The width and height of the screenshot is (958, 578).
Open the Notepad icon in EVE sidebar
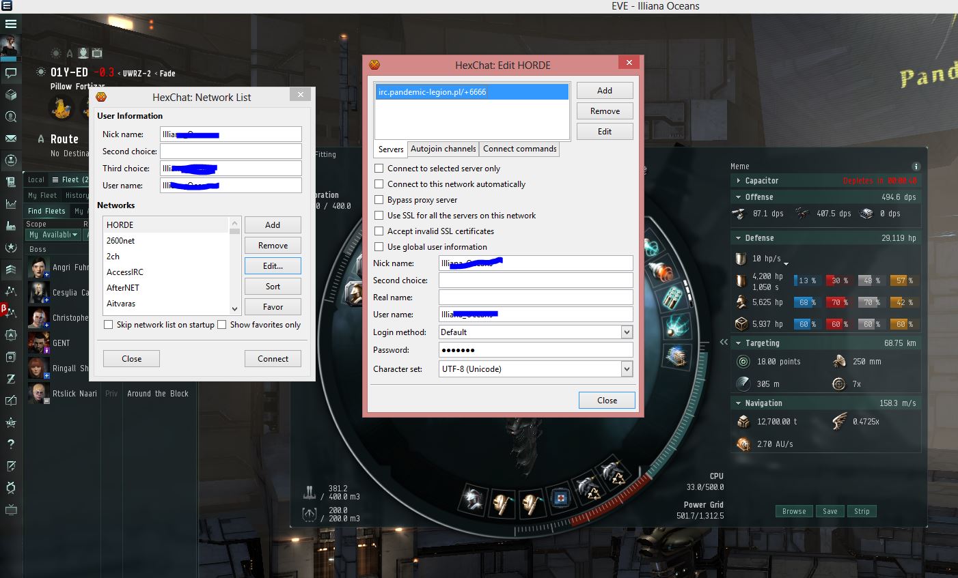click(x=11, y=466)
